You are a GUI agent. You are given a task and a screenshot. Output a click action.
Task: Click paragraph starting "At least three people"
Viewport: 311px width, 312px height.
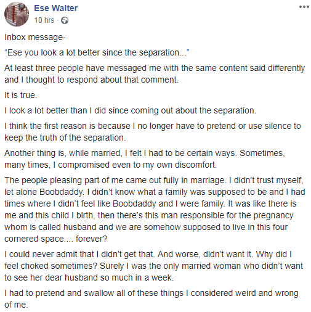click(155, 74)
